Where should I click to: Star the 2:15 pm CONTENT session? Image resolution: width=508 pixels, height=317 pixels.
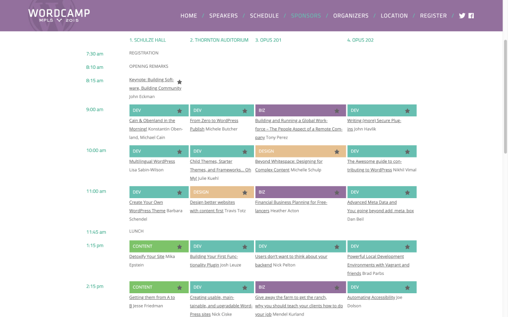[180, 288]
